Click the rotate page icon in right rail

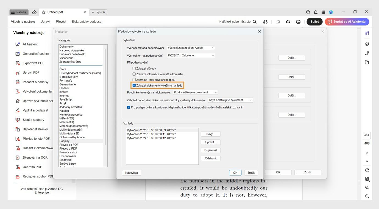coord(367,170)
